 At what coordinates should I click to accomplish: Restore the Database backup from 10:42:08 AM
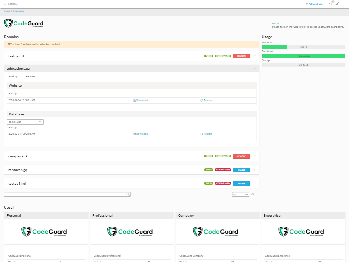[207, 134]
